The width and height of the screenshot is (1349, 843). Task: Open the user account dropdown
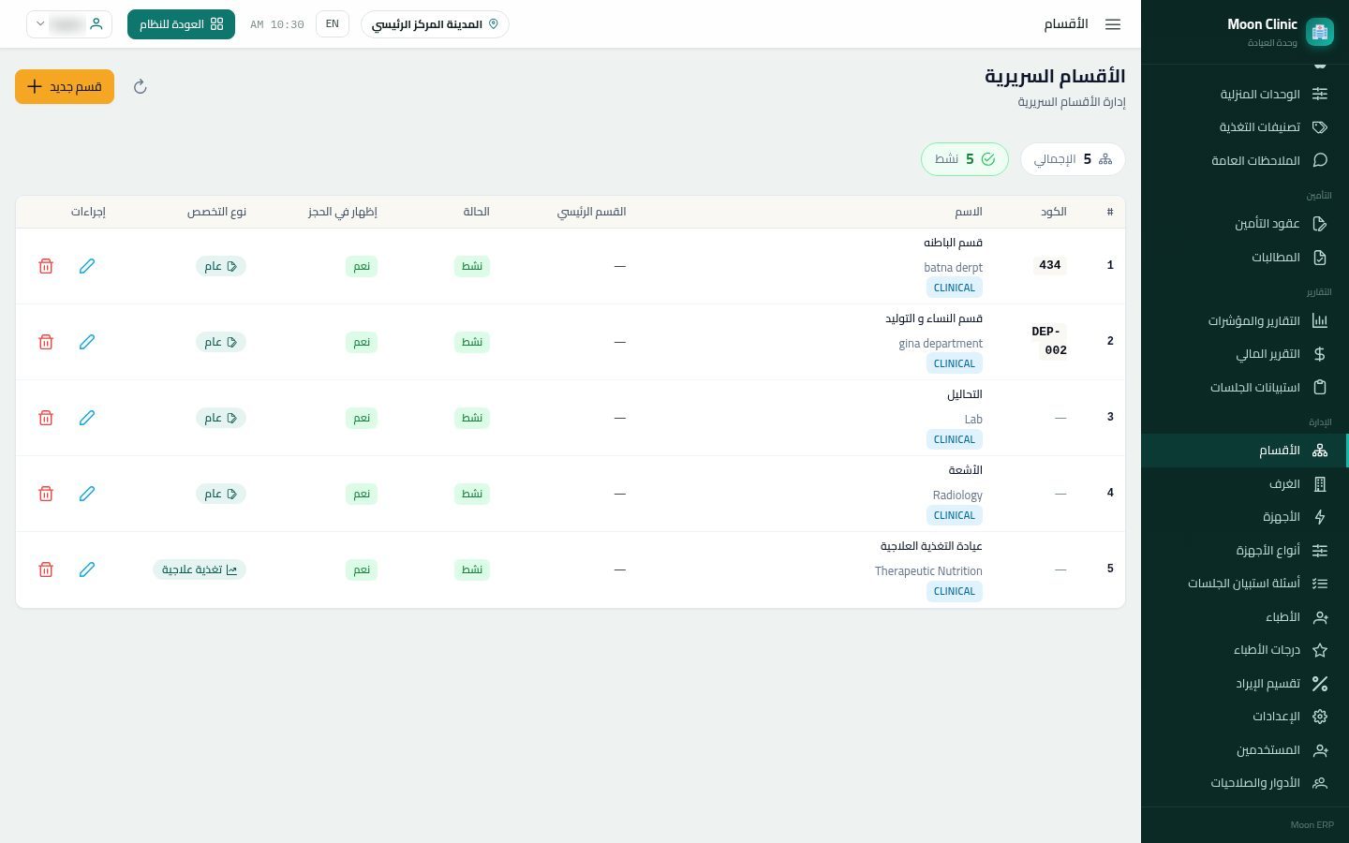click(69, 24)
